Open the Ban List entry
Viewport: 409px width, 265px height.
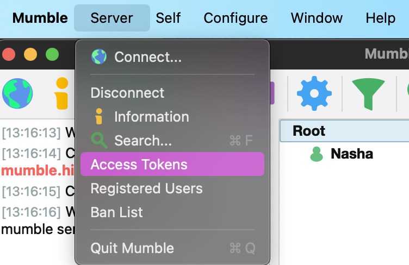point(116,212)
